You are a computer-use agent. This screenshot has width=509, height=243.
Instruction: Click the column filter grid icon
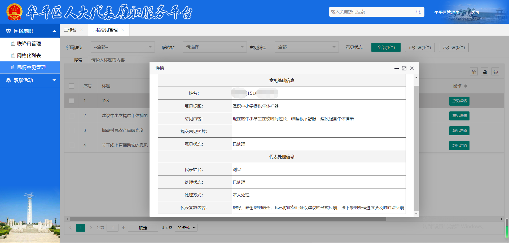pyautogui.click(x=474, y=72)
